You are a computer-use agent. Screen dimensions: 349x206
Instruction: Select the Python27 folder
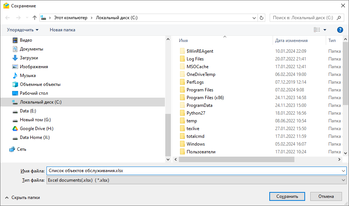[196, 113]
